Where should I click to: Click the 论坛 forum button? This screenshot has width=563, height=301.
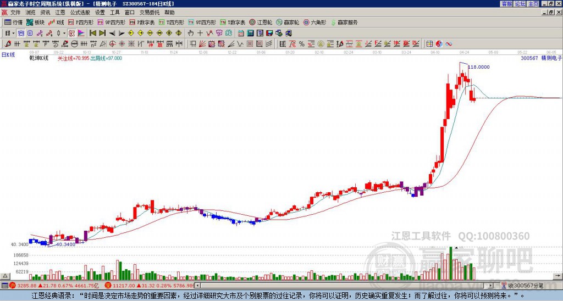(520, 4)
